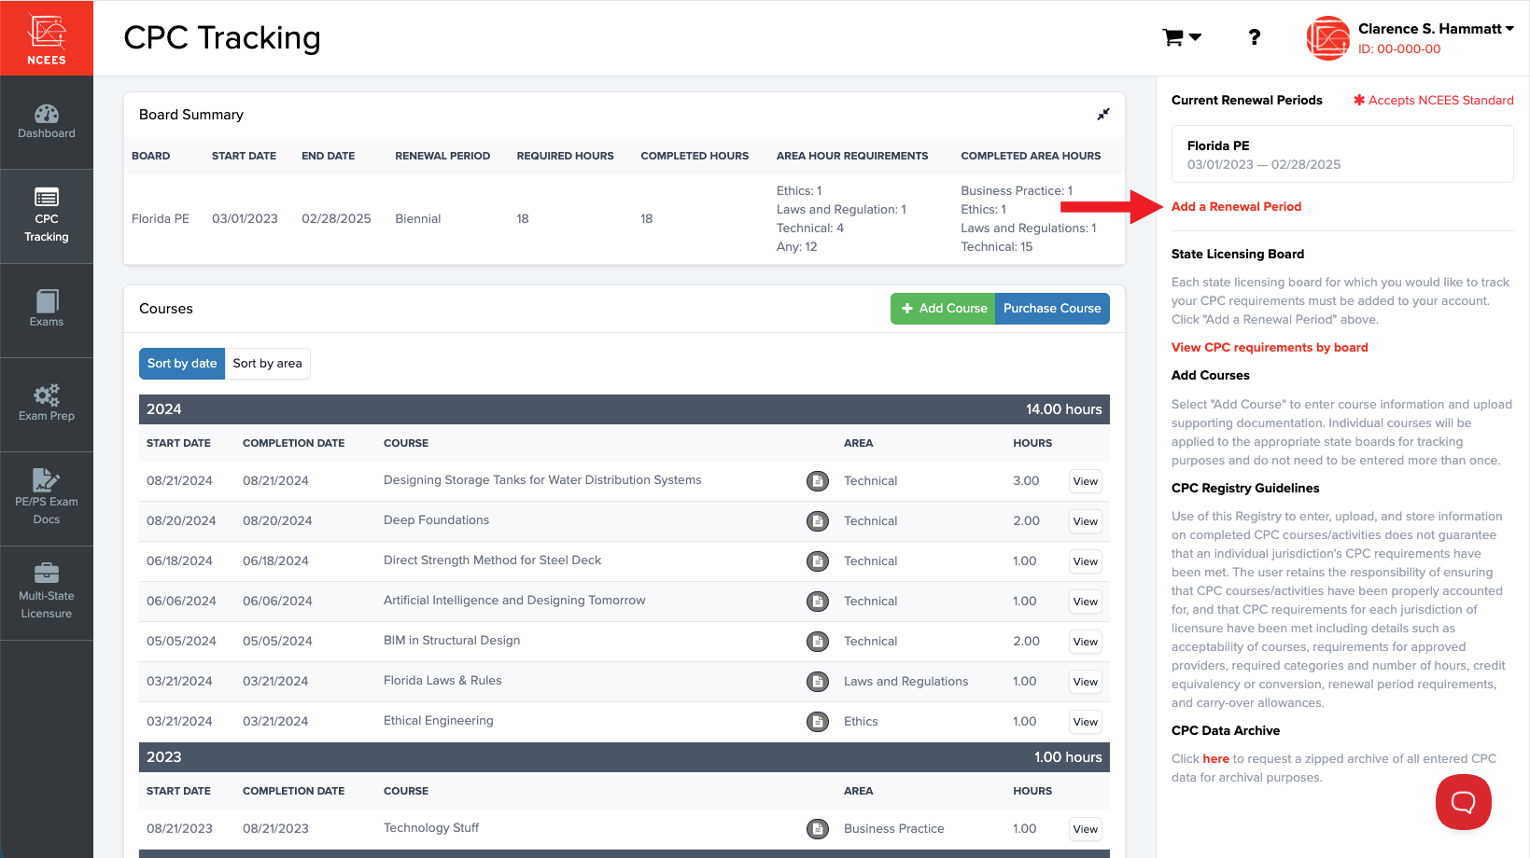Click the NCEES logo in the sidebar

(47, 38)
